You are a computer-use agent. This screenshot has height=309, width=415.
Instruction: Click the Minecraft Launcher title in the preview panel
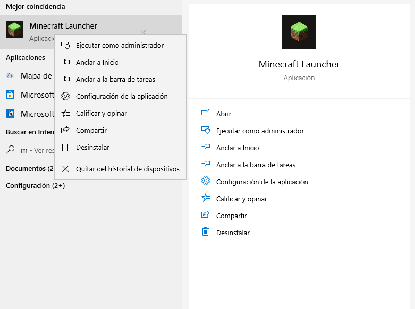(299, 64)
